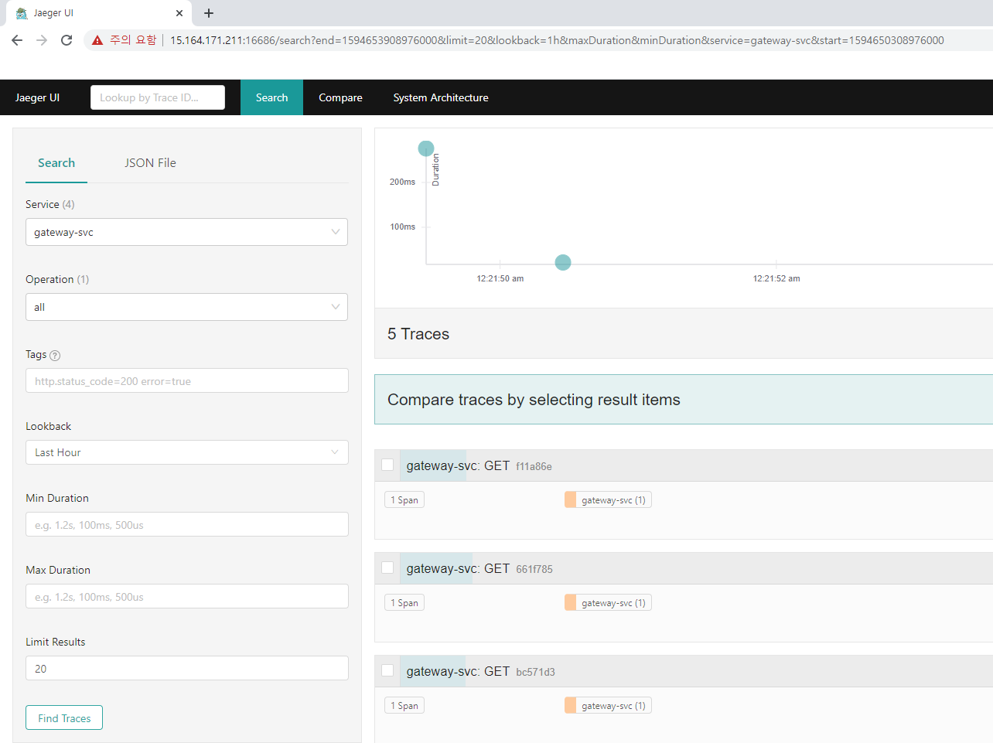The height and width of the screenshot is (743, 993).
Task: Click the 5 Traces heading
Action: (418, 334)
